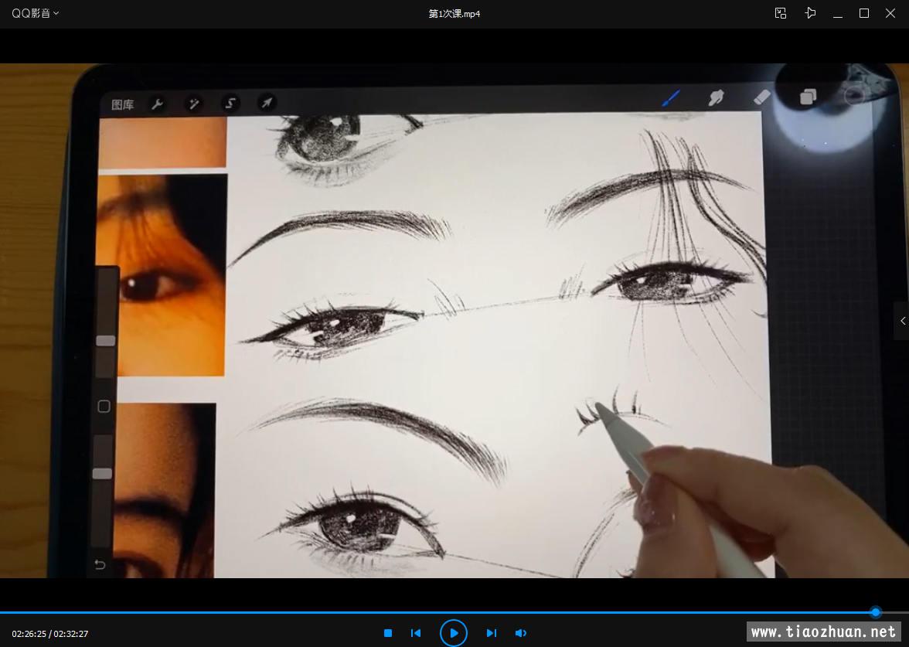
Task: Mute the player volume
Action: click(x=521, y=633)
